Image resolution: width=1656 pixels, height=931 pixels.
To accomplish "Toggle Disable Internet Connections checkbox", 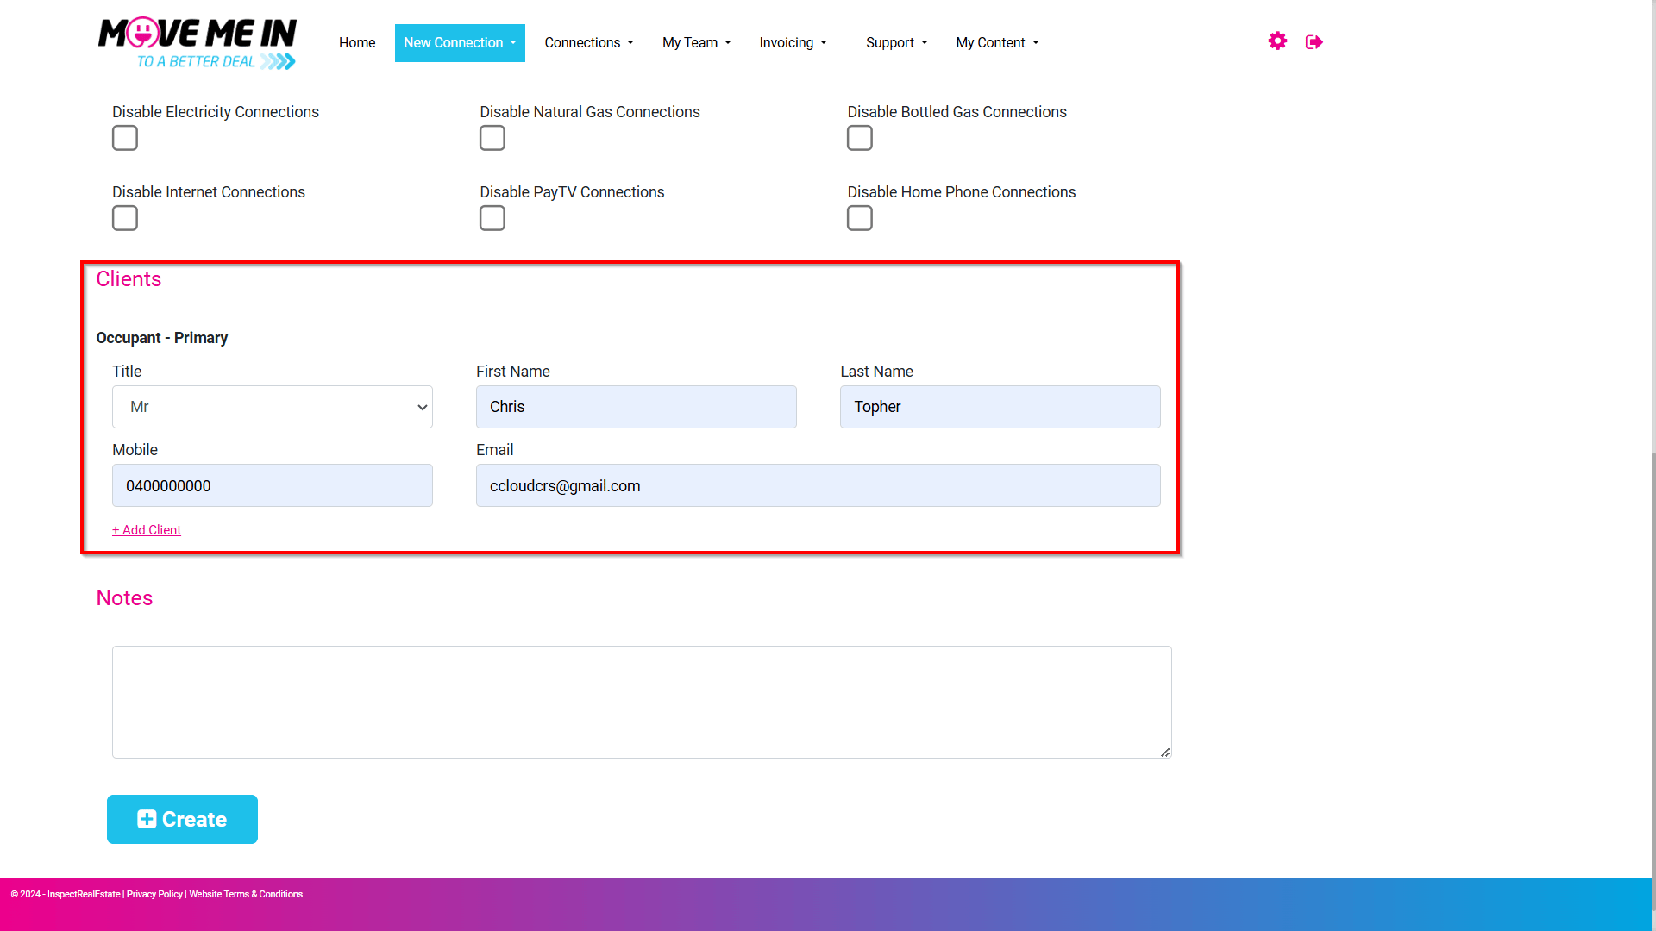I will 125,218.
